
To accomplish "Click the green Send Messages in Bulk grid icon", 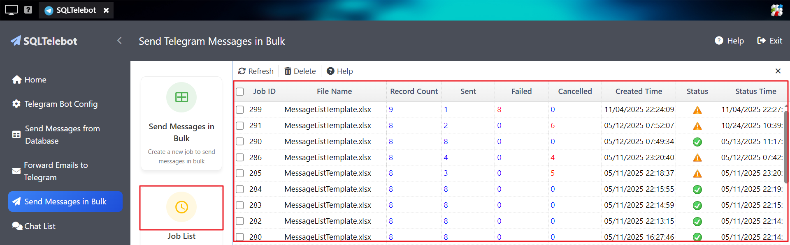I will point(181,97).
